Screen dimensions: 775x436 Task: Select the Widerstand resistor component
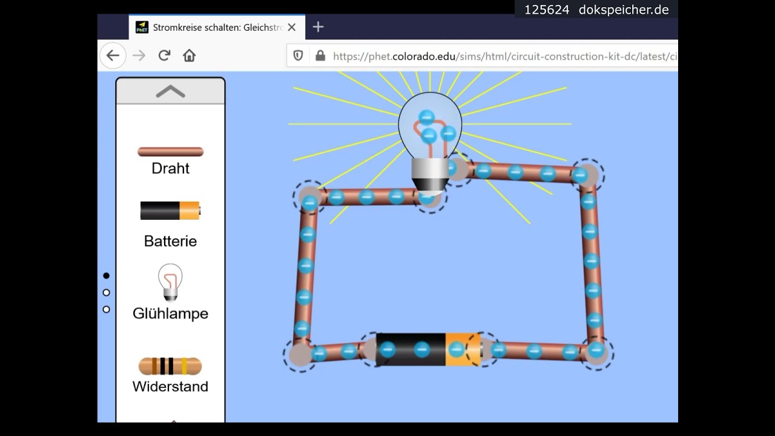[170, 366]
